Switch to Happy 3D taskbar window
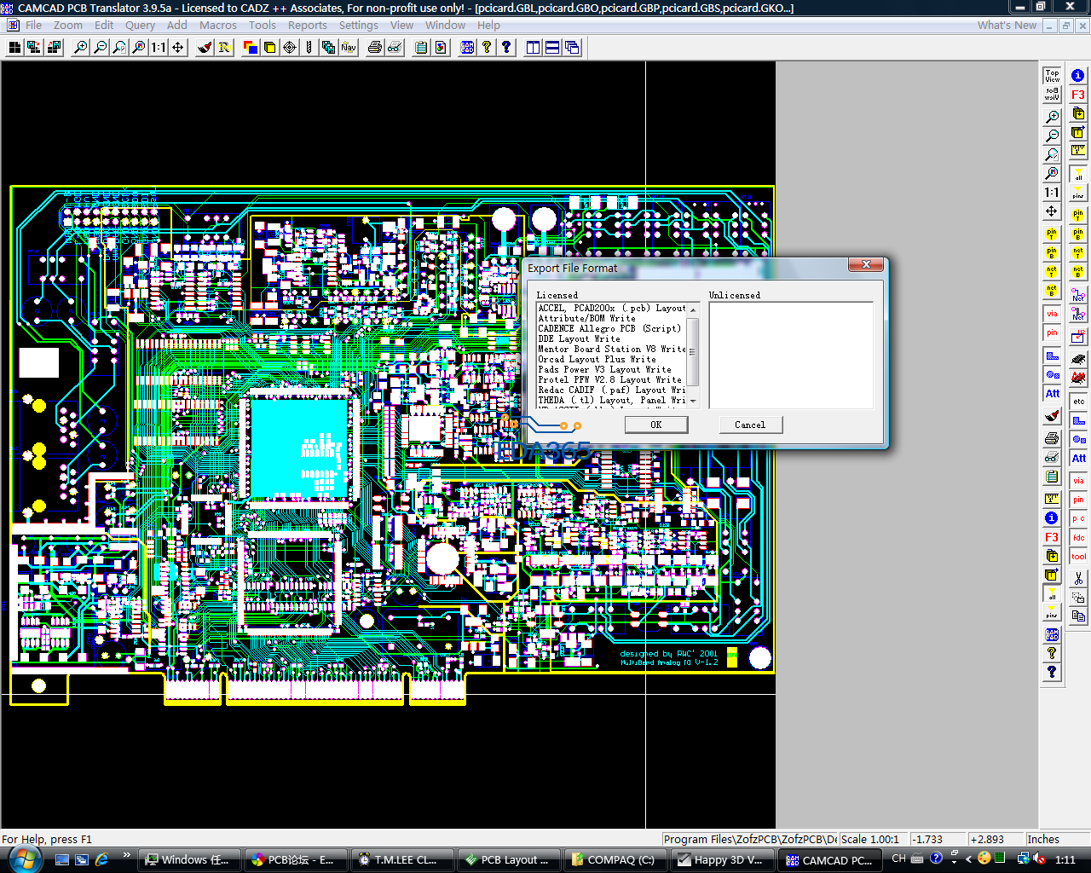Viewport: 1091px width, 873px height. coord(721,859)
